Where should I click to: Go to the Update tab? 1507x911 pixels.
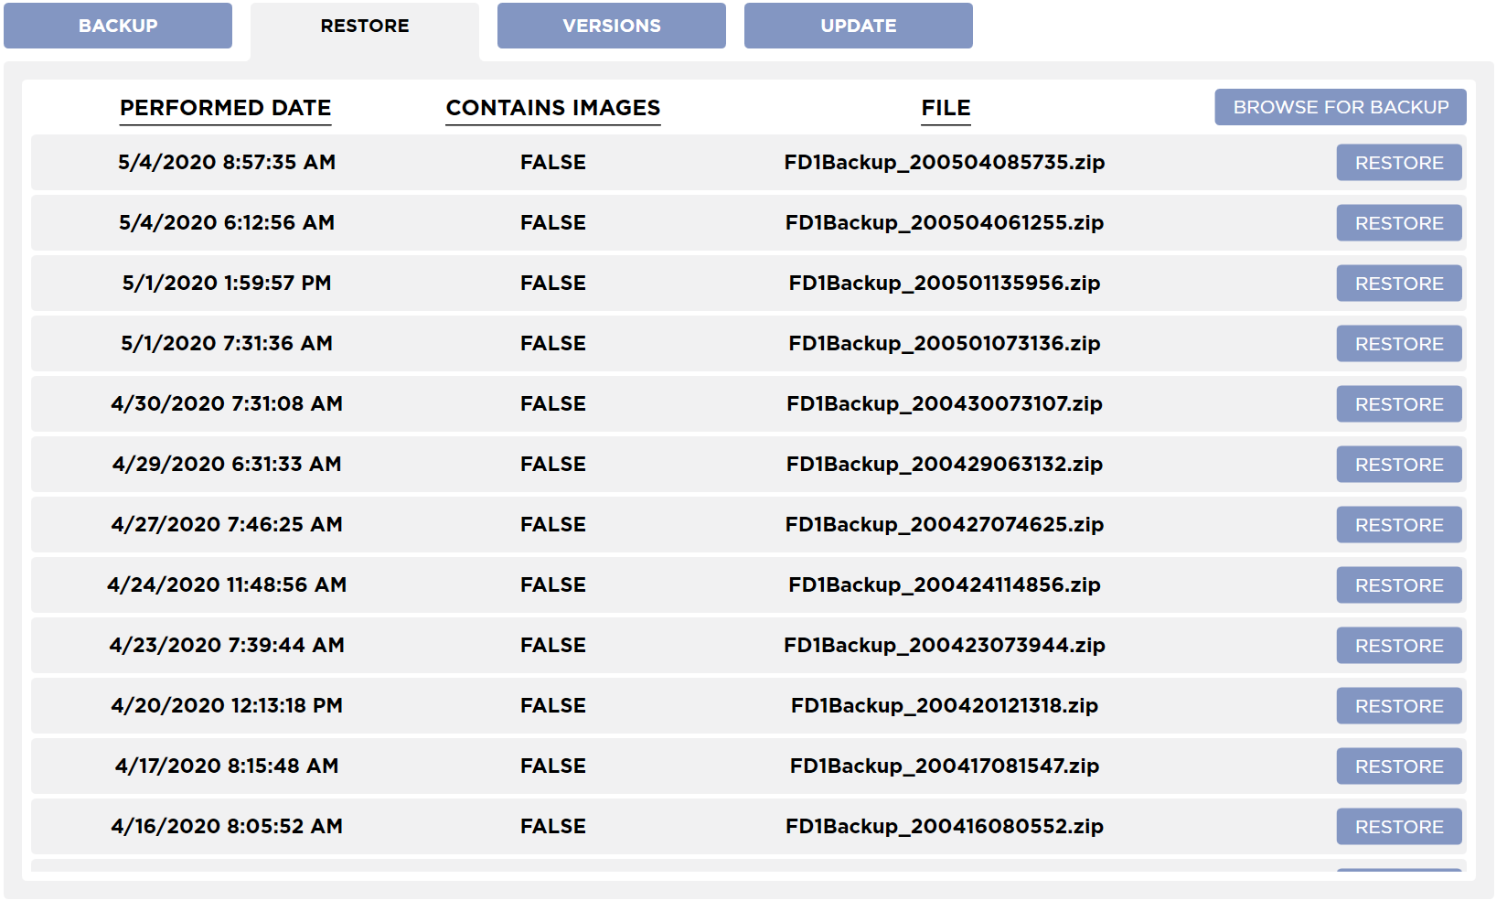[x=858, y=26]
